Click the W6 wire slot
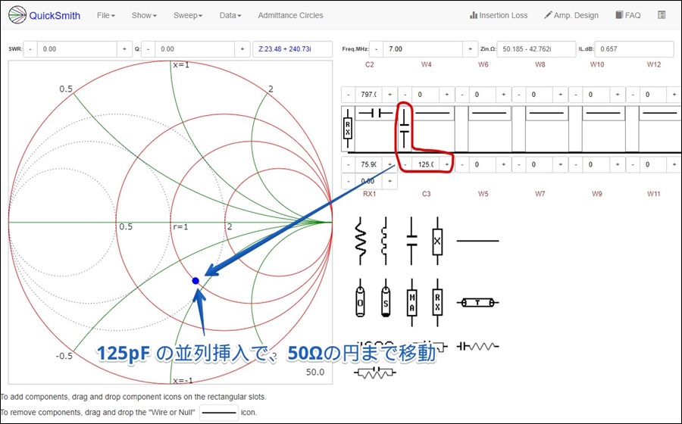682x424 pixels. point(490,114)
